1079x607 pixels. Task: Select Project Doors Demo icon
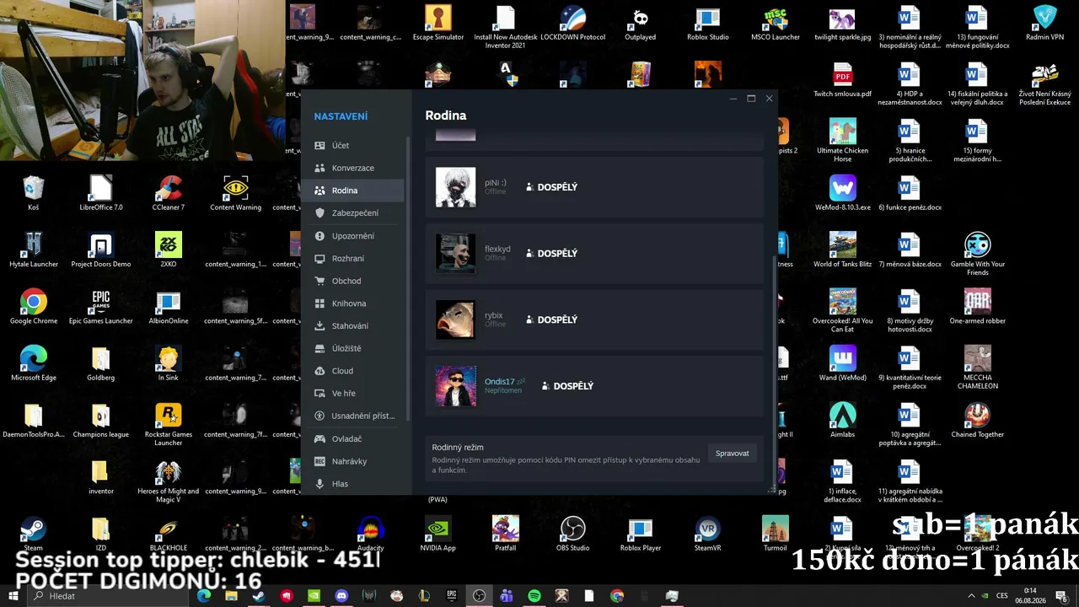coord(101,250)
